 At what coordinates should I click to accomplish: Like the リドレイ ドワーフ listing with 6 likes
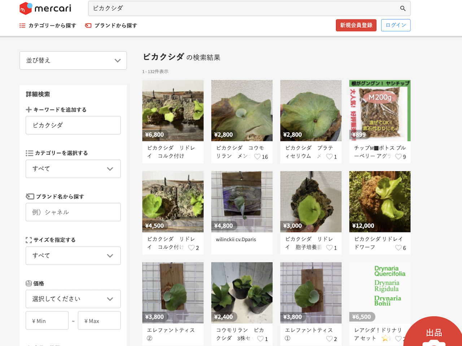398,248
